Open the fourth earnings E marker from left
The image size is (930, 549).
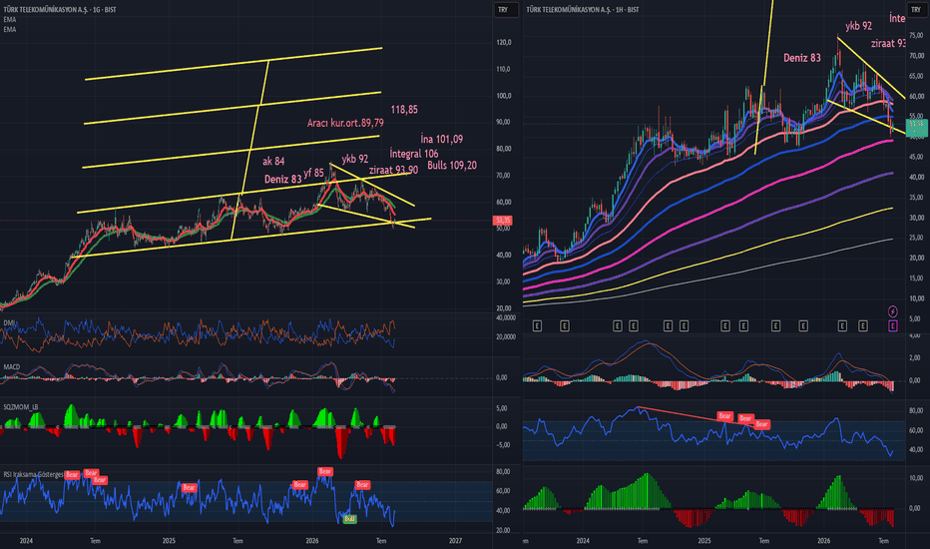tap(633, 325)
